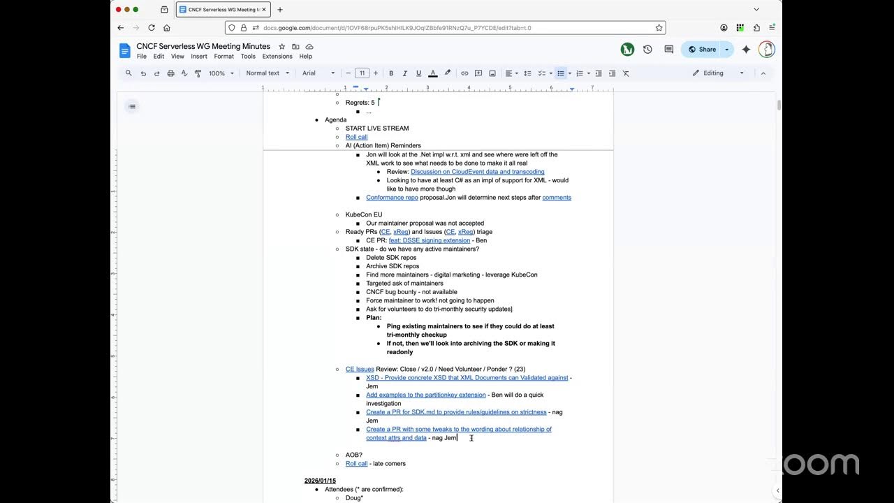
Task: Open the Extensions menu
Action: coord(277,57)
